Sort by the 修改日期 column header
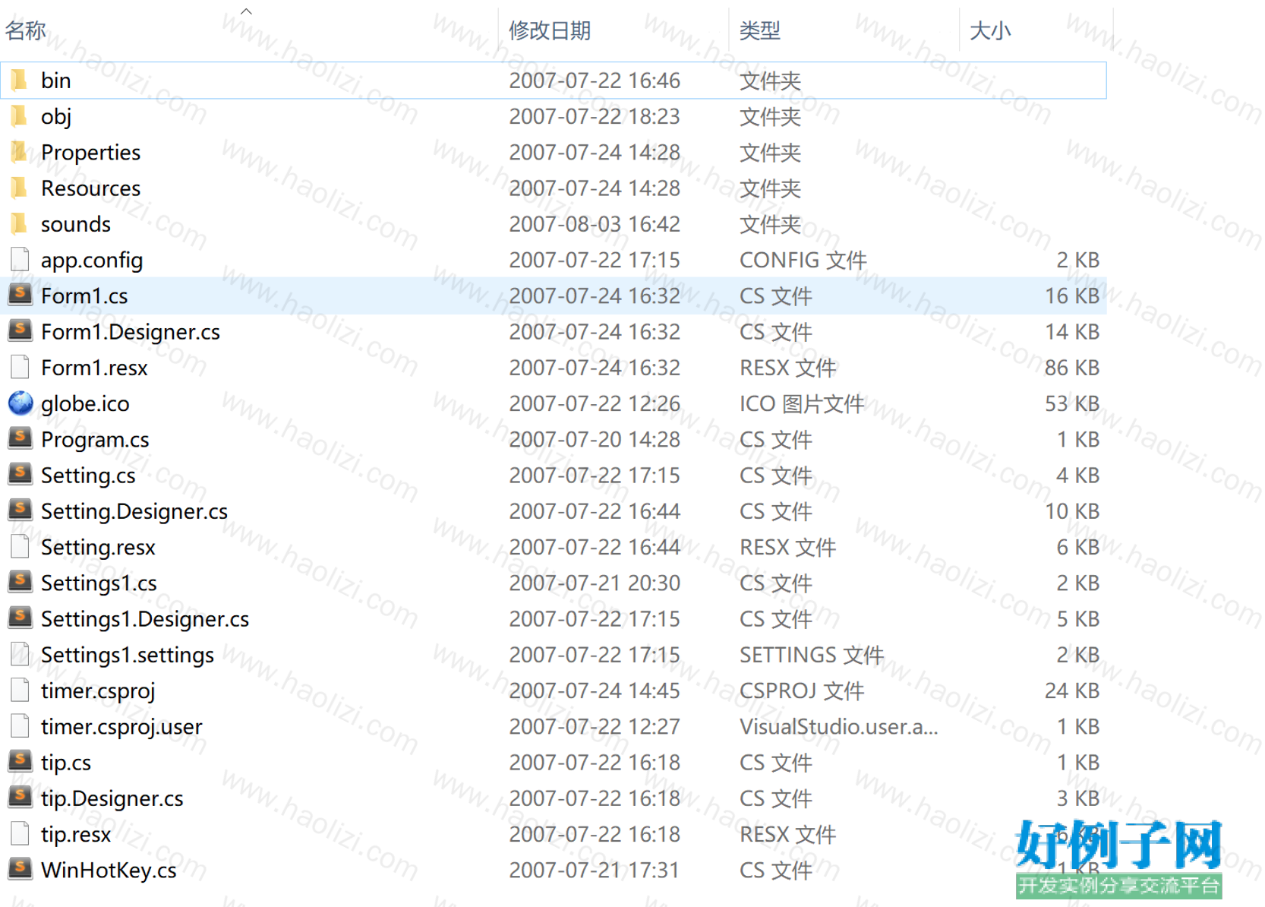 coord(550,30)
